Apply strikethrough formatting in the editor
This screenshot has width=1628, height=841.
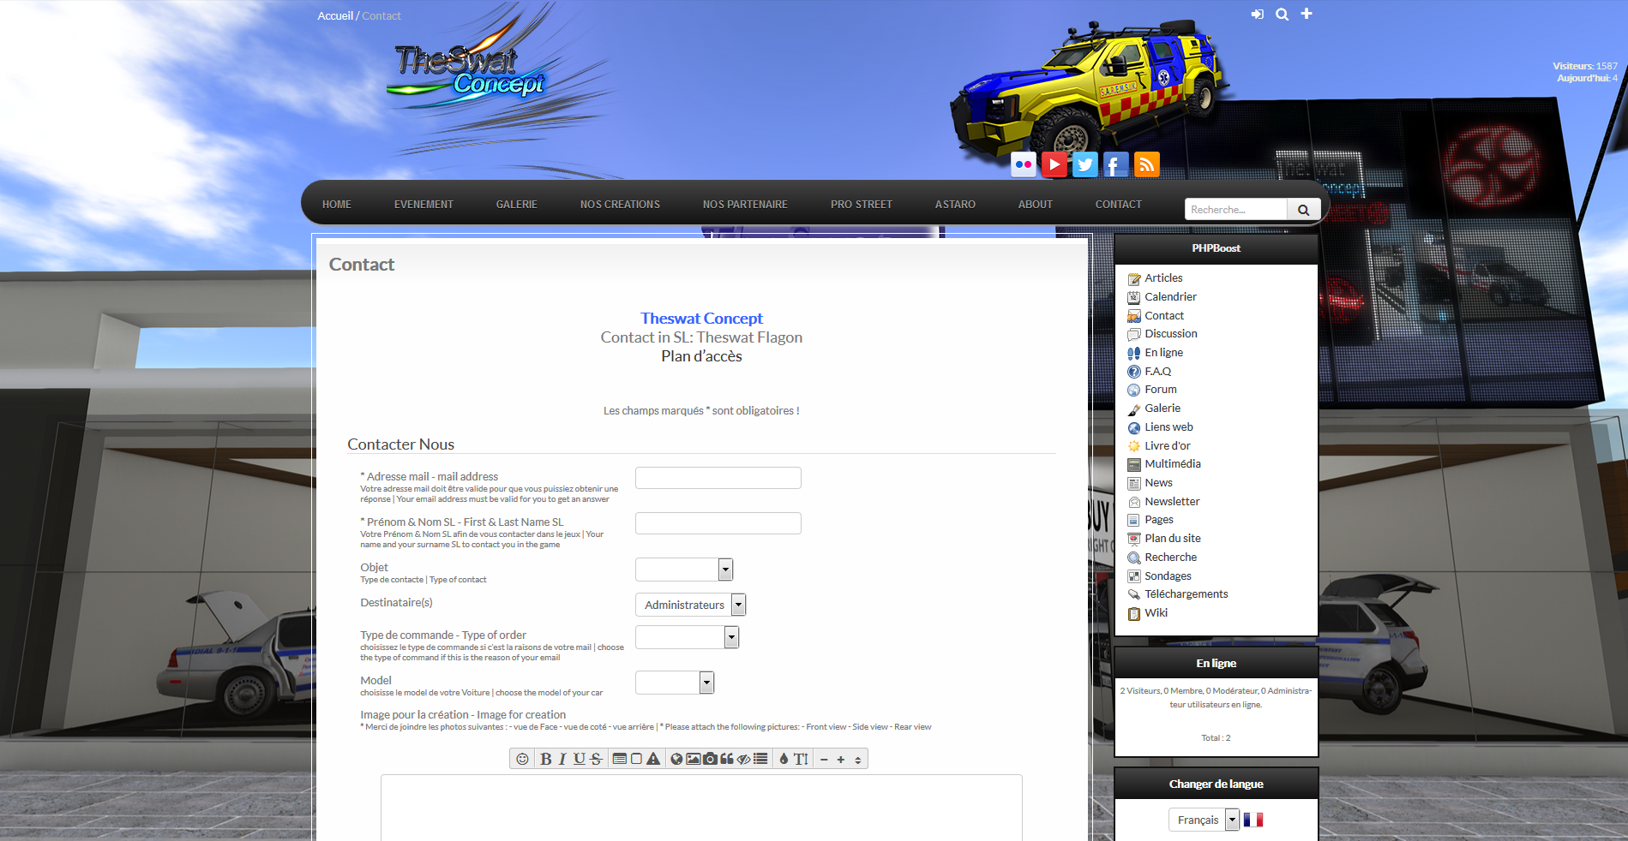click(597, 759)
